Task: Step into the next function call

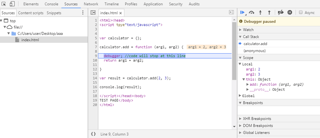Action: click(x=260, y=13)
